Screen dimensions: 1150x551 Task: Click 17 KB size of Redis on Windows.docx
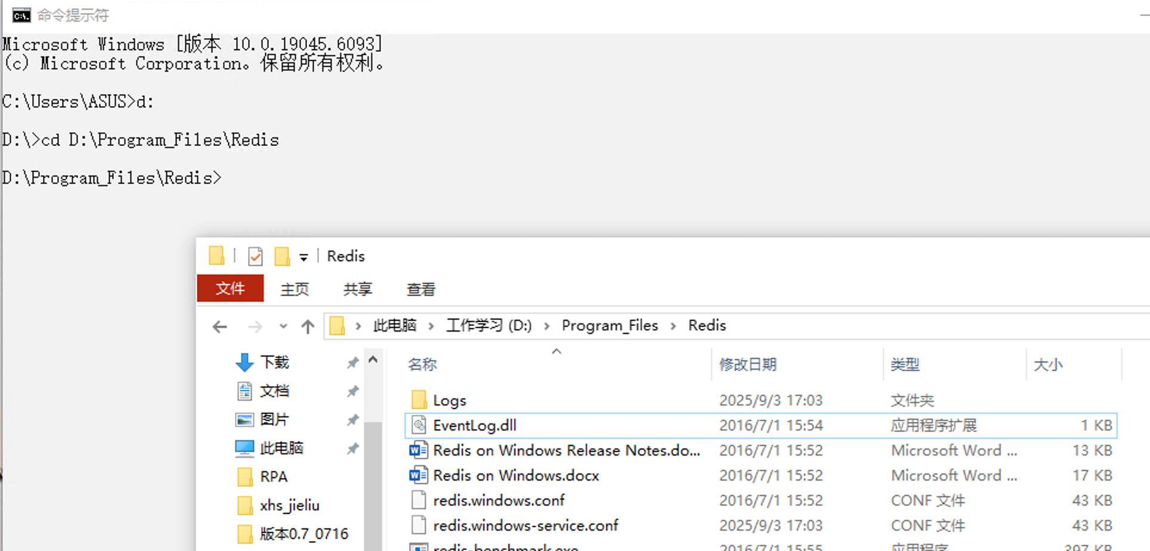[x=1092, y=475]
